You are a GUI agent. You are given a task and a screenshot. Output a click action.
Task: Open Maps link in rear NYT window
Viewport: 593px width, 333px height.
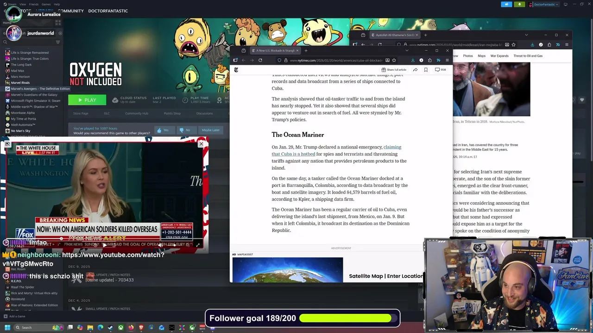pyautogui.click(x=481, y=56)
